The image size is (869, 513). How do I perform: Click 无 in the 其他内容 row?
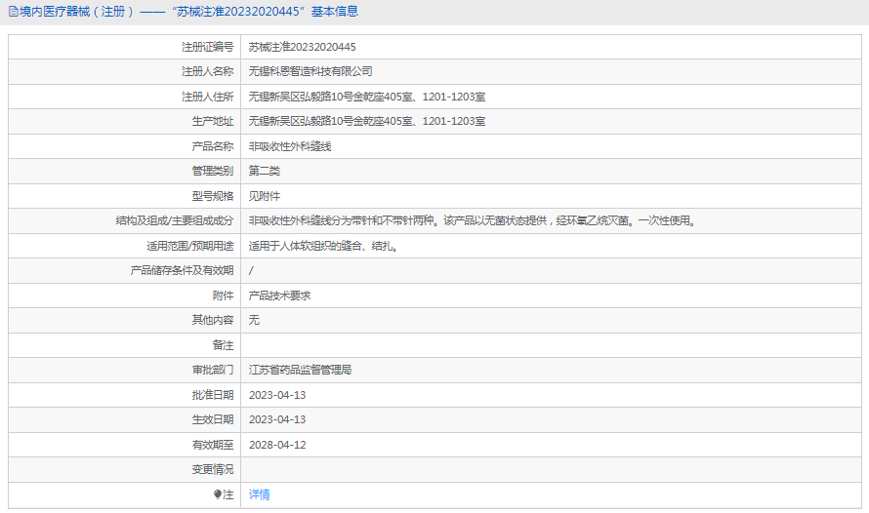pos(254,320)
